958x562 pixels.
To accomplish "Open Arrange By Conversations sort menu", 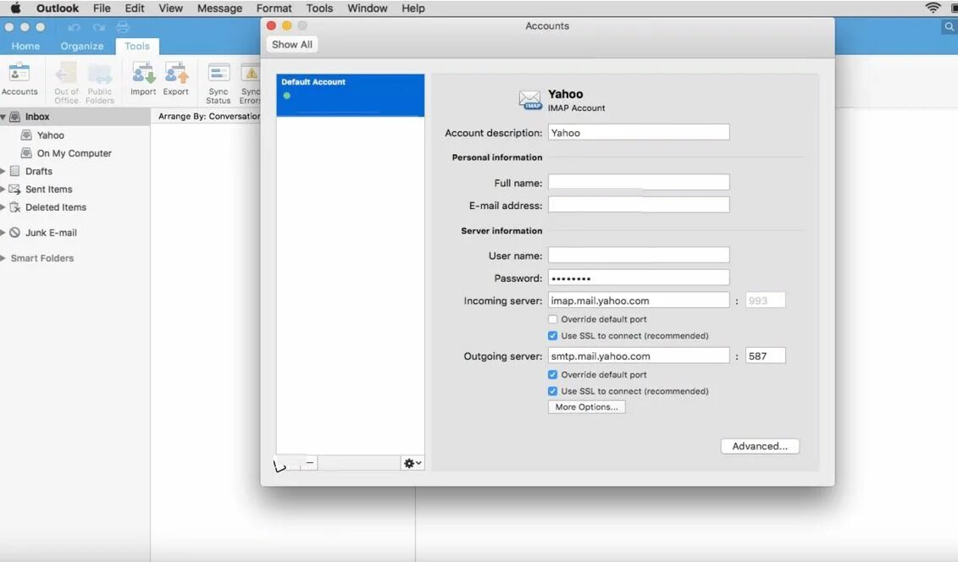I will pos(209,116).
